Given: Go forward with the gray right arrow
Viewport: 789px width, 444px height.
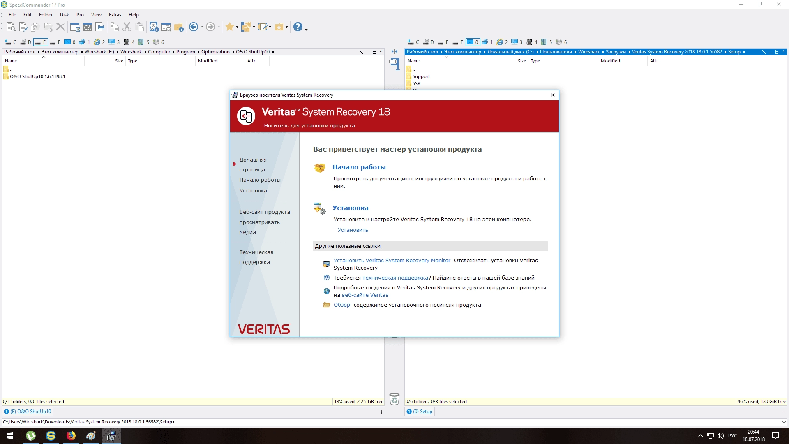Looking at the screenshot, I should (210, 27).
